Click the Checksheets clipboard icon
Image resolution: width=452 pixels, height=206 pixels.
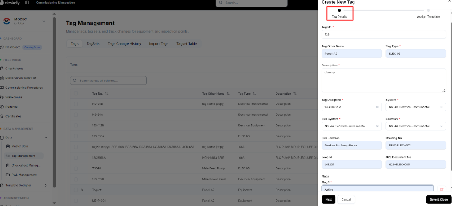(2, 69)
